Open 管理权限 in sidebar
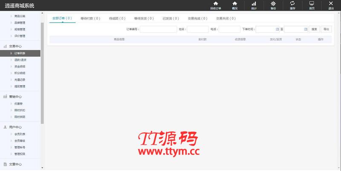Image resolution: width=341 pixels, height=171 pixels. (20, 154)
